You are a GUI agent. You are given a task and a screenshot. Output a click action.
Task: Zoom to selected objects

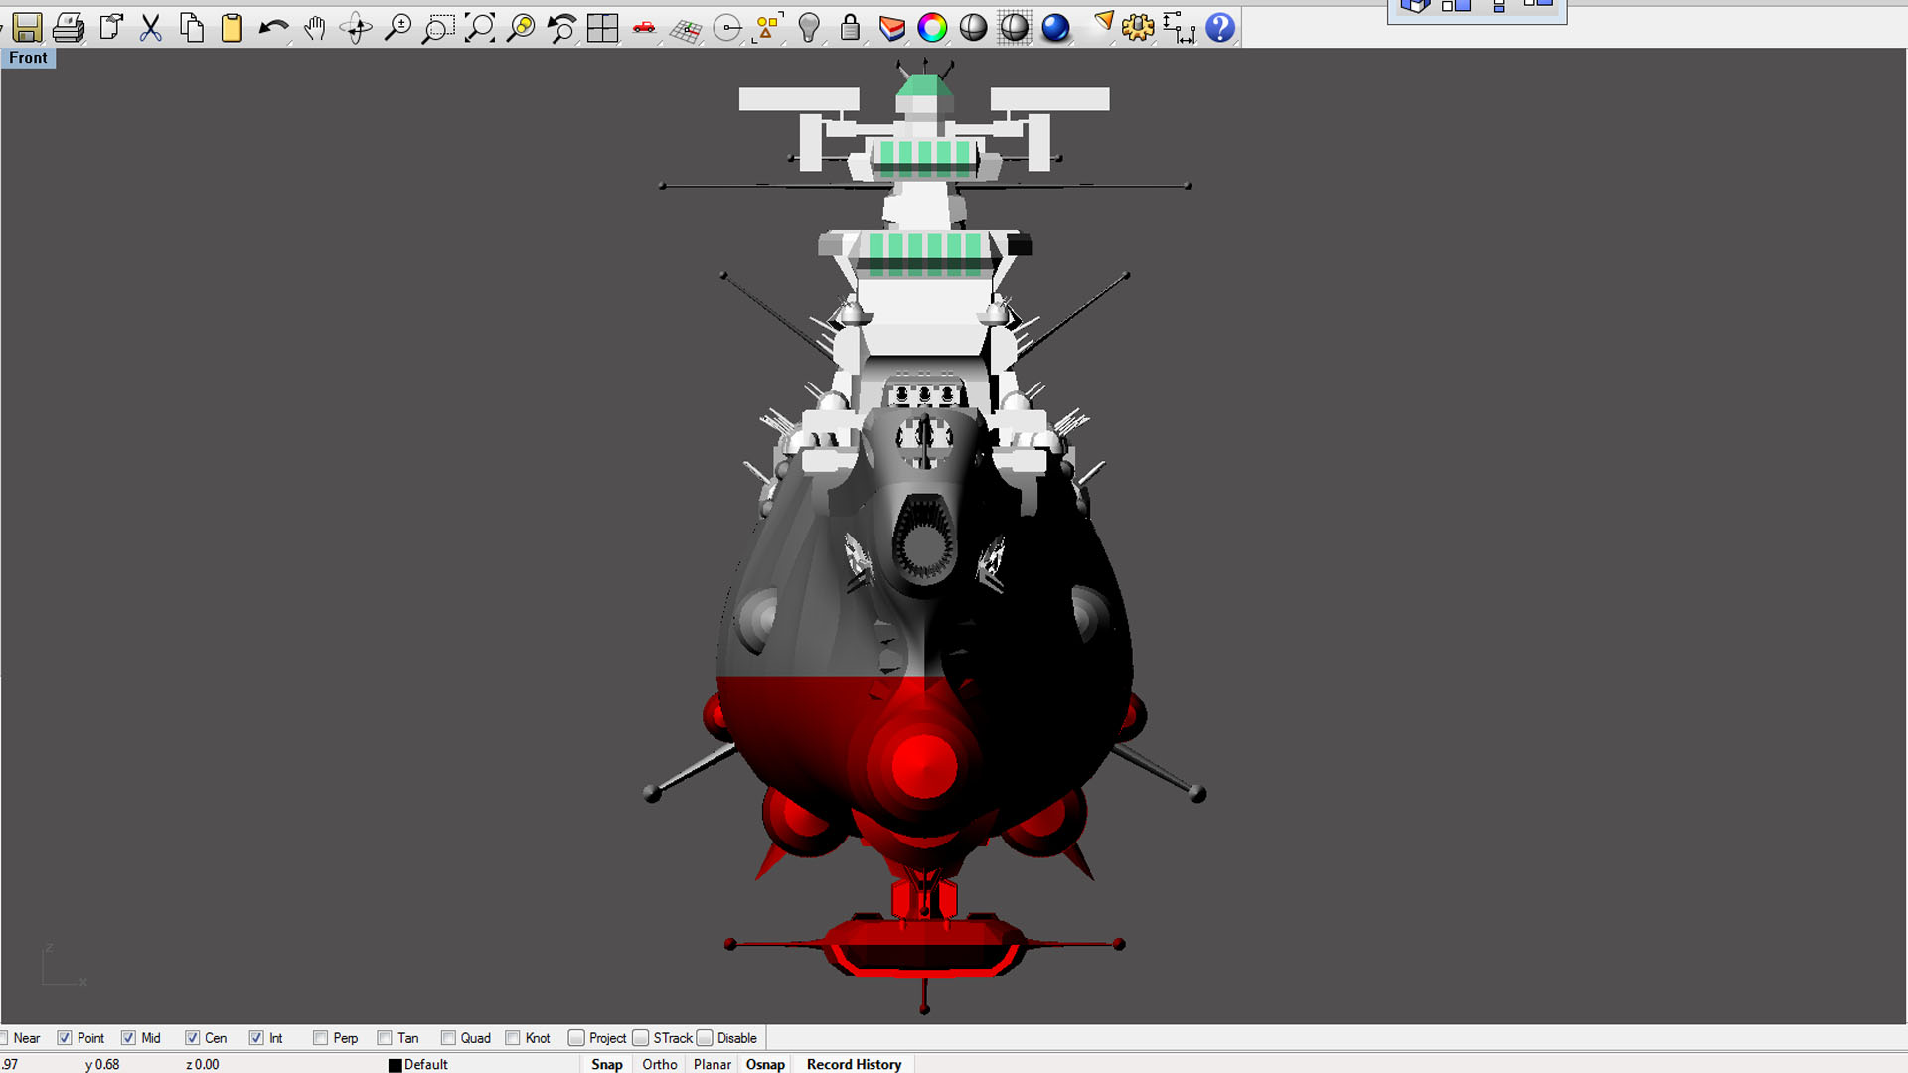pos(520,27)
